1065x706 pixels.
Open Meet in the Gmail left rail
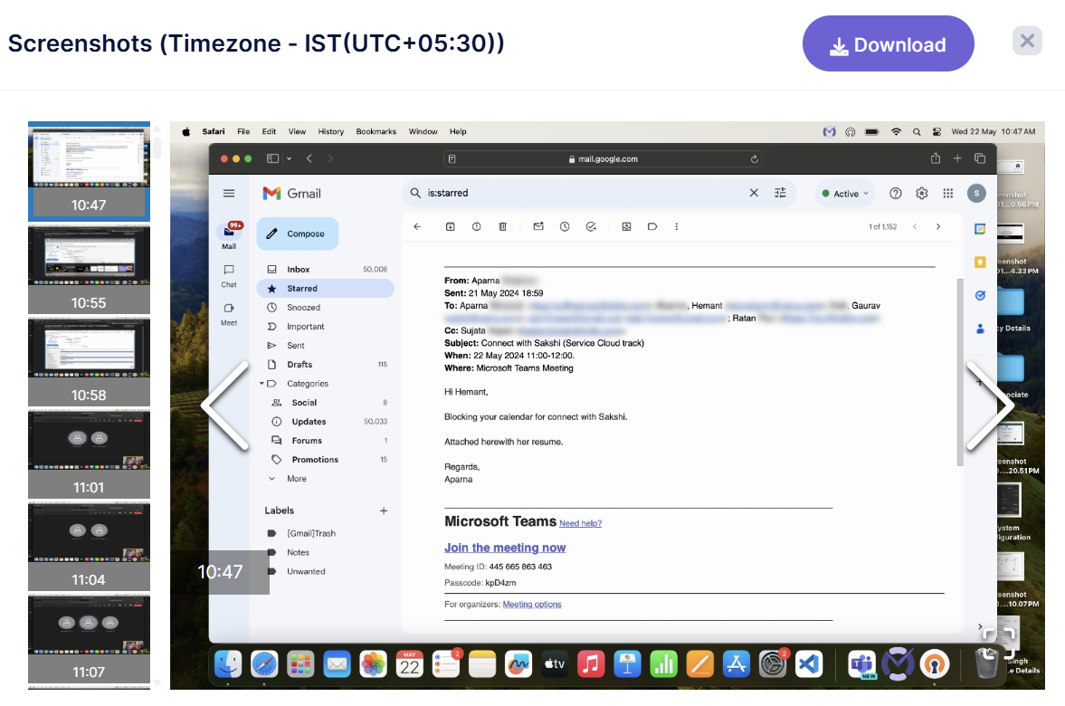click(229, 314)
